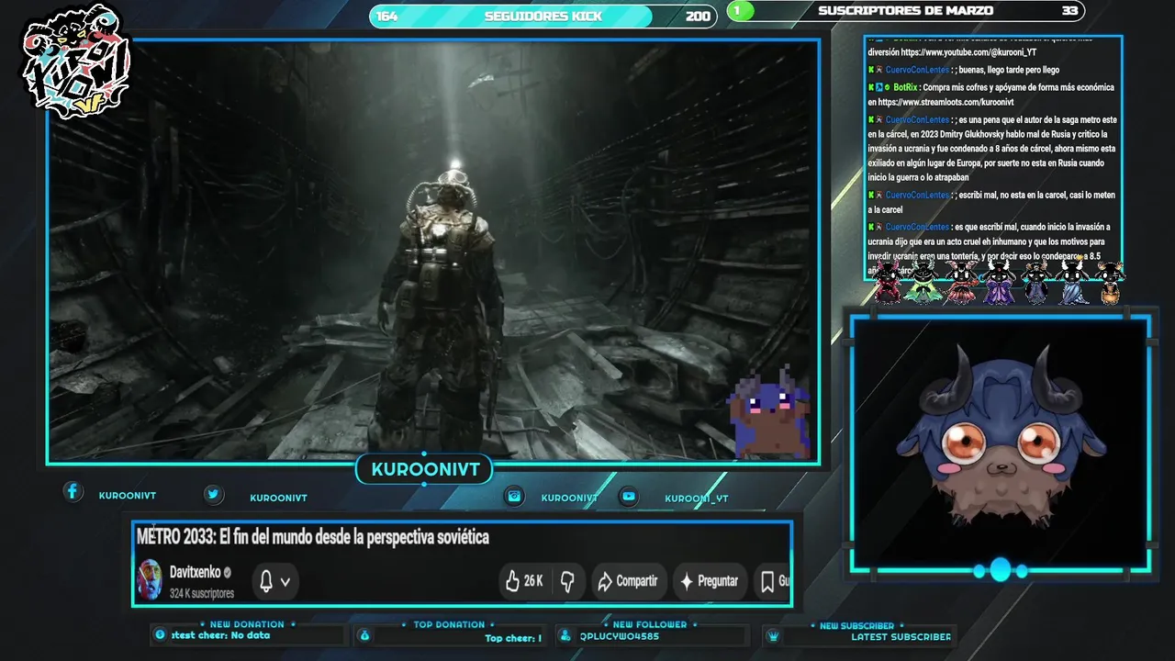Click the KUROONI_YT label
This screenshot has width=1175, height=661.
(697, 499)
